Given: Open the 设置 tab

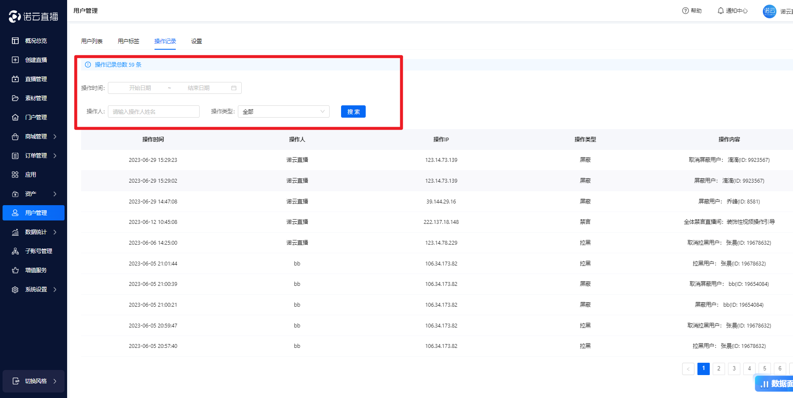Looking at the screenshot, I should point(196,41).
